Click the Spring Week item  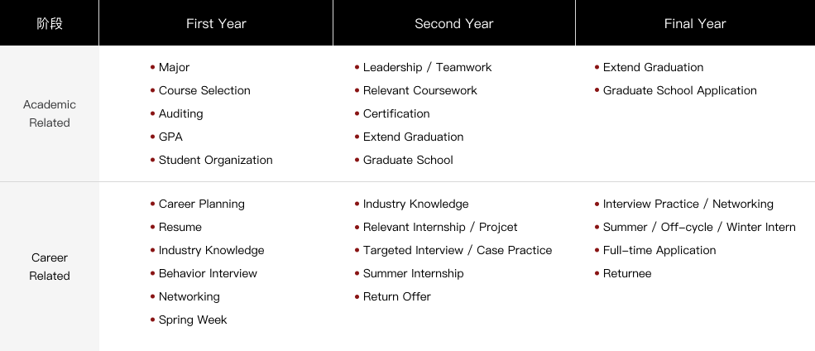coord(192,320)
